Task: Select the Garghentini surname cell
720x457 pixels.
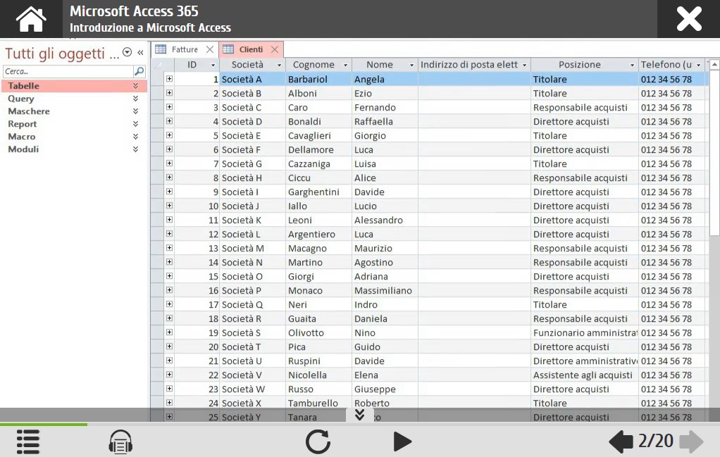Action: tap(318, 192)
